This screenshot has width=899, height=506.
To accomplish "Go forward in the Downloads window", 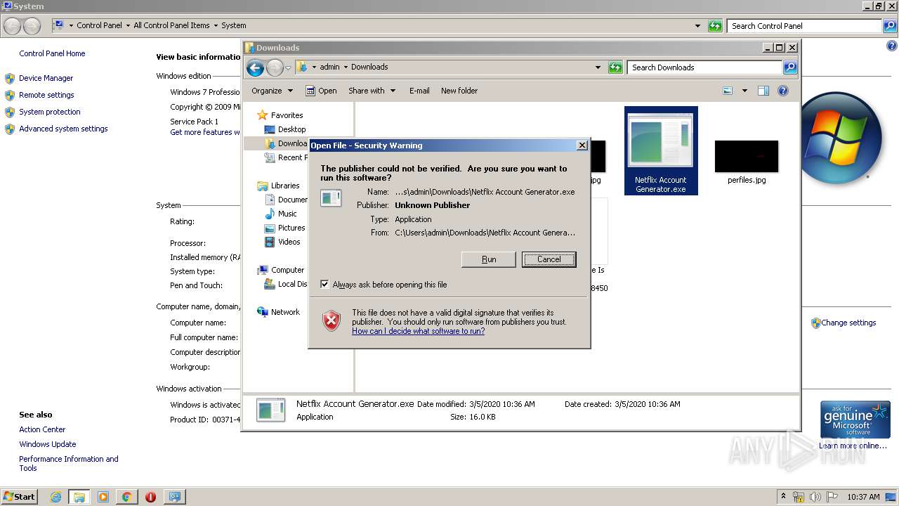I will 275,67.
